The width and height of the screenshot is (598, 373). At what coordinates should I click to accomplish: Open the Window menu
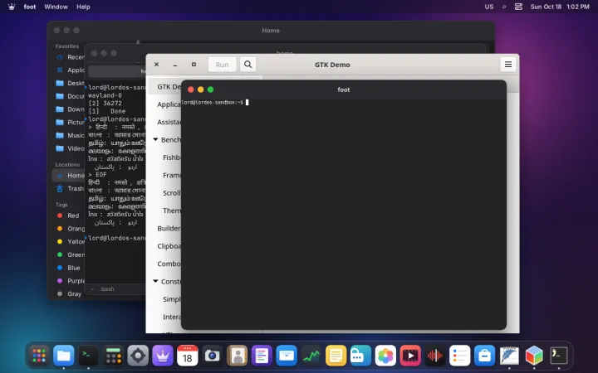coord(56,7)
